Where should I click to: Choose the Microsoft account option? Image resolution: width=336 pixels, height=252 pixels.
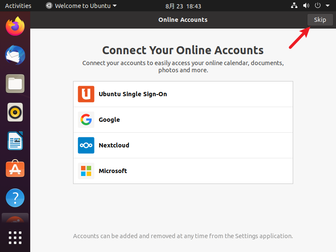point(183,171)
